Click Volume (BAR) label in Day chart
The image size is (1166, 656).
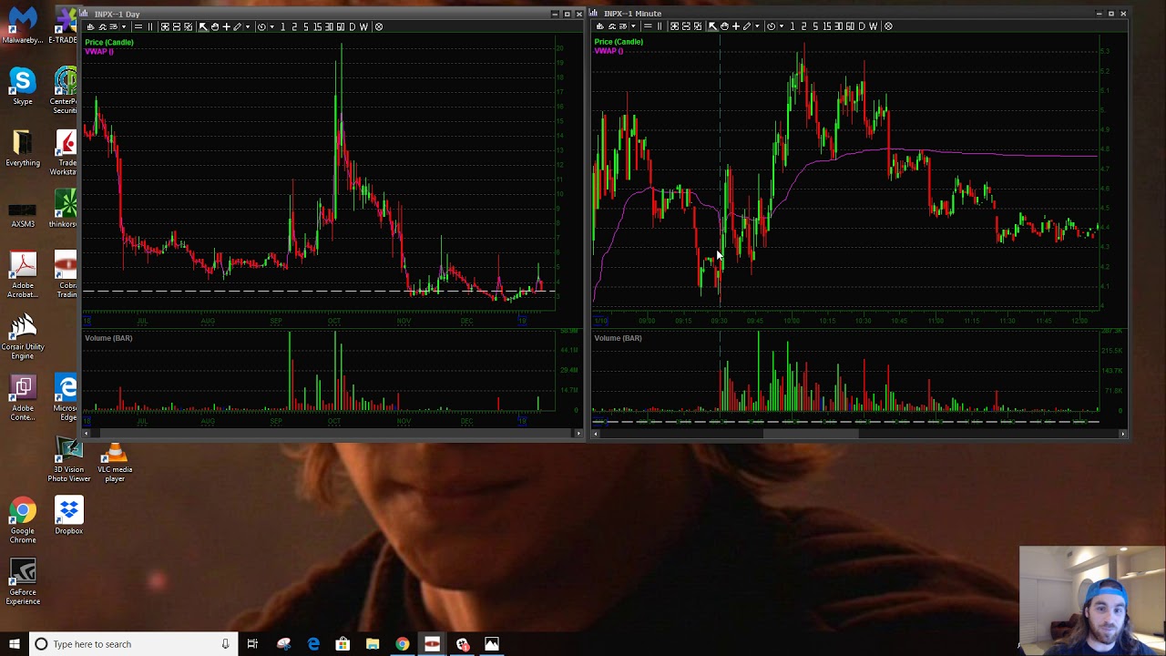[108, 338]
